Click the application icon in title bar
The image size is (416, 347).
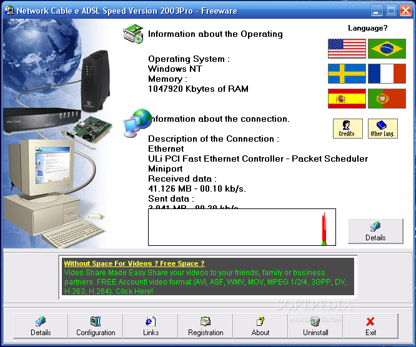pyautogui.click(x=9, y=11)
